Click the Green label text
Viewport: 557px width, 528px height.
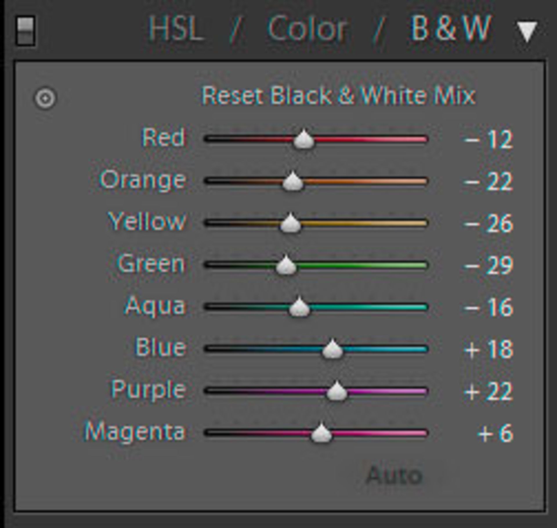pyautogui.click(x=151, y=264)
